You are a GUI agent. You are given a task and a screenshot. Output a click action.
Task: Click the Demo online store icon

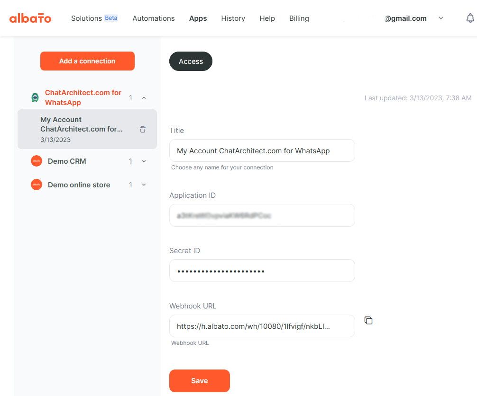tap(37, 185)
